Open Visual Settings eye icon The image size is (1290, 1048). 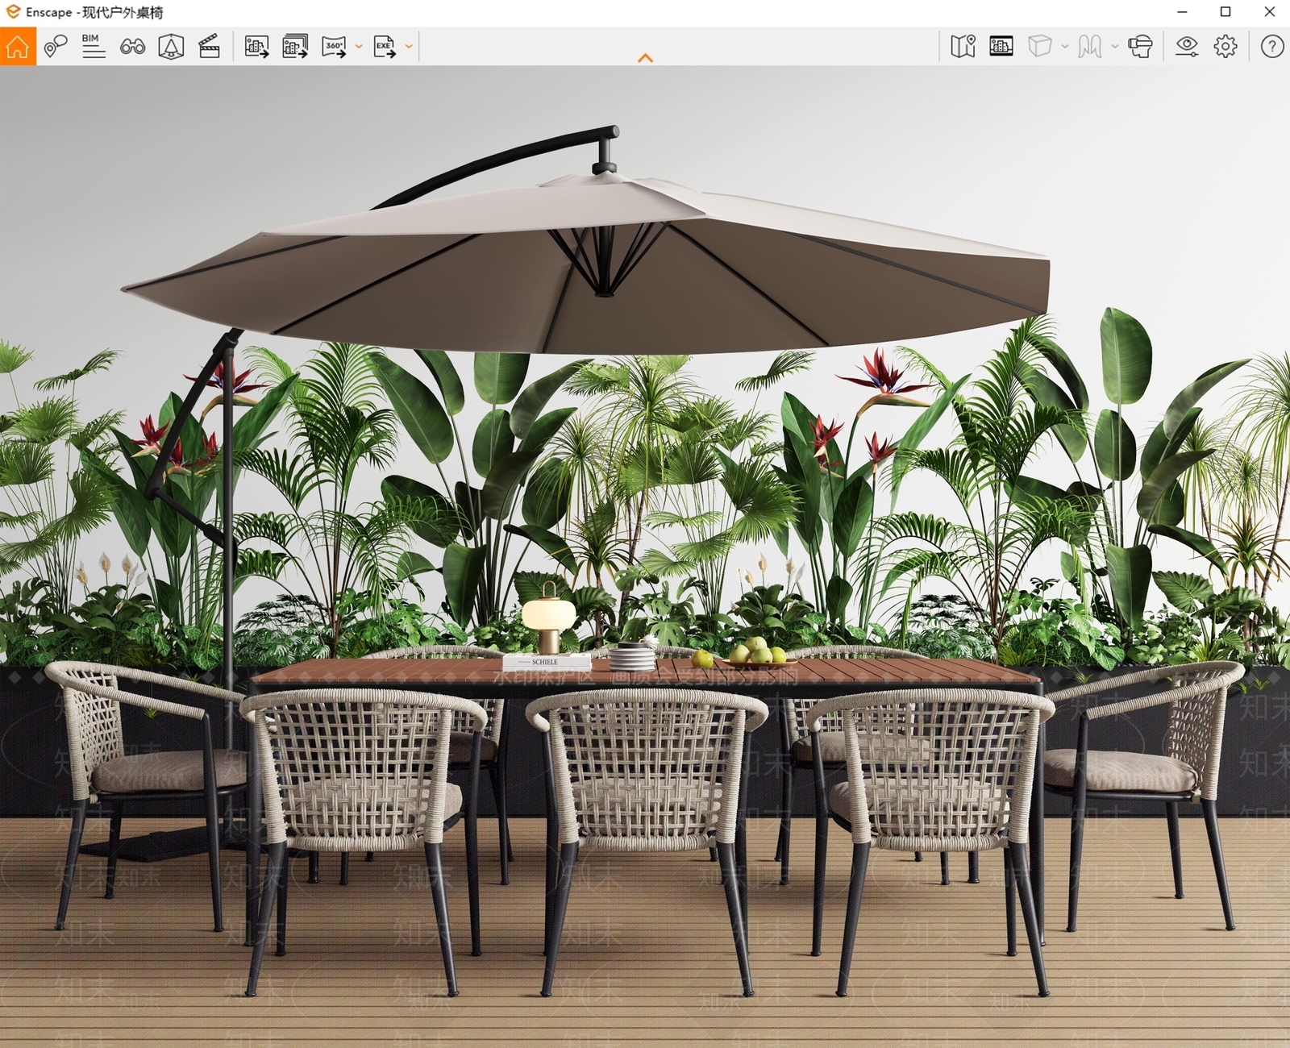1187,47
